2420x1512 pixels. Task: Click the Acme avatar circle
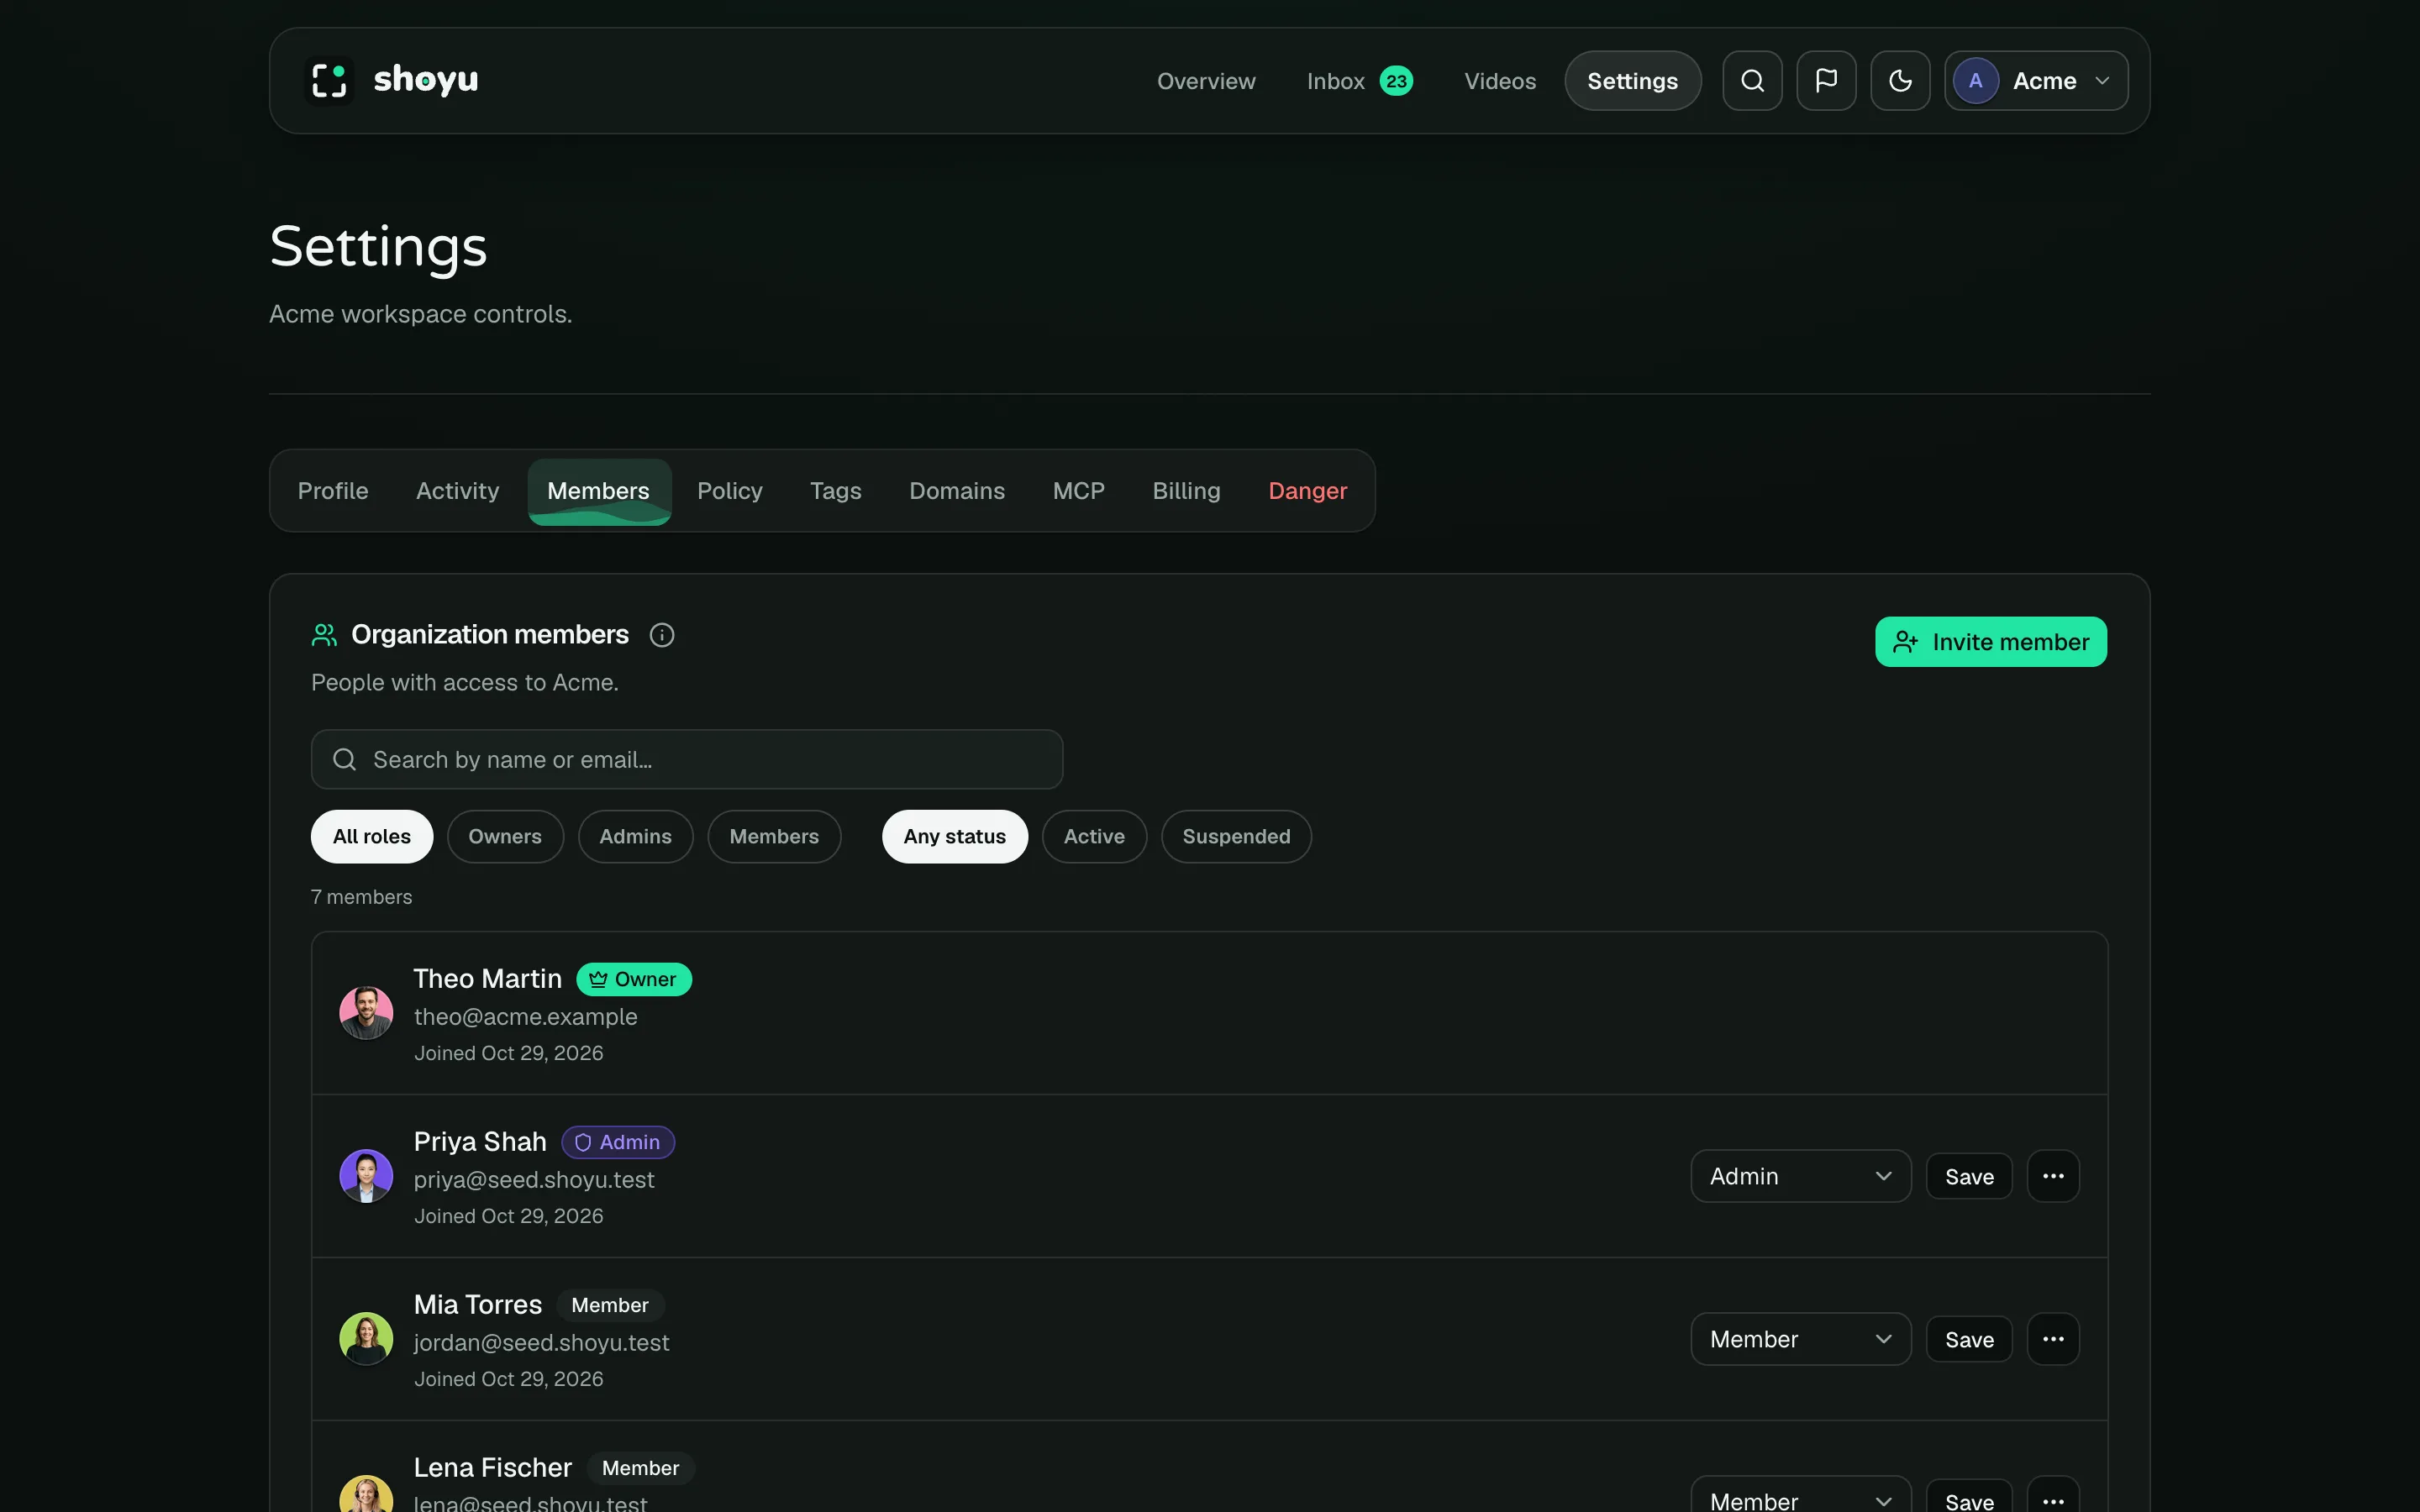point(1975,81)
